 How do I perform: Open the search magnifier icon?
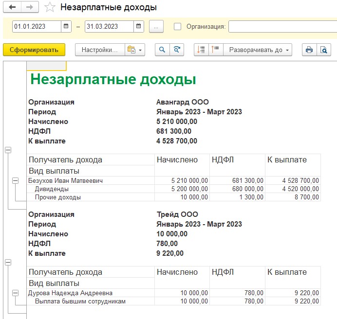162,50
